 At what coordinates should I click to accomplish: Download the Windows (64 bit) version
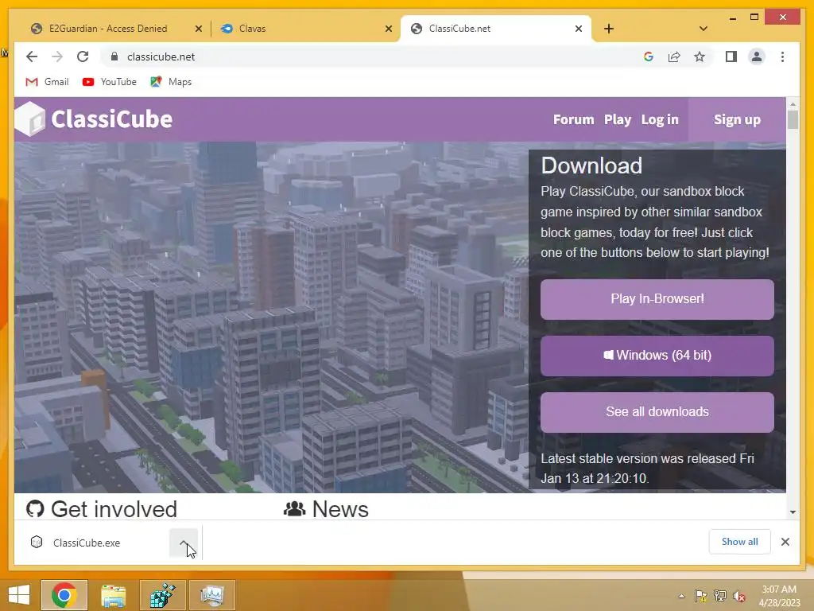point(657,356)
